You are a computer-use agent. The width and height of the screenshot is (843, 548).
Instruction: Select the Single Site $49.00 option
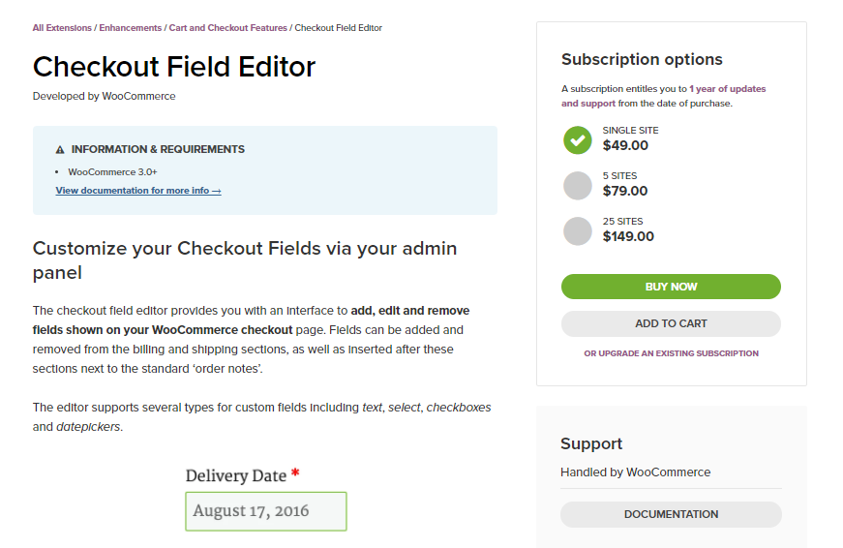578,139
